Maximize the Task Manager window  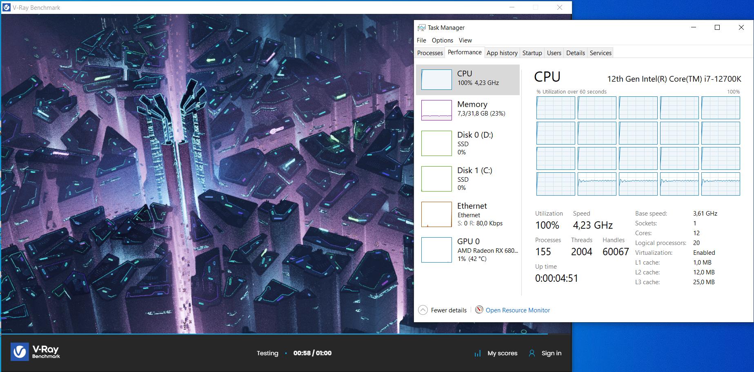(x=717, y=27)
